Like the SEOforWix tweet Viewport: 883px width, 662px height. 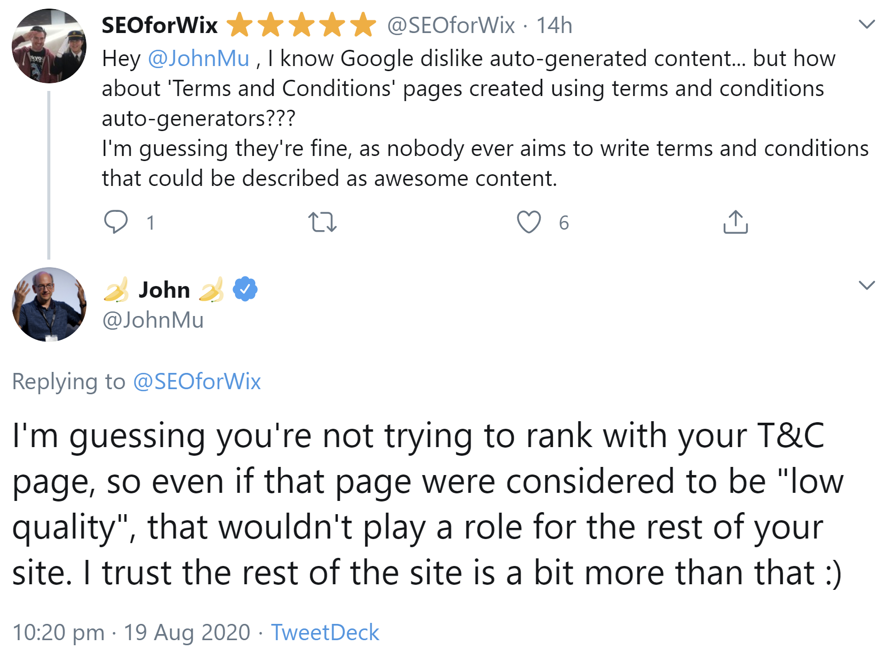pos(529,222)
